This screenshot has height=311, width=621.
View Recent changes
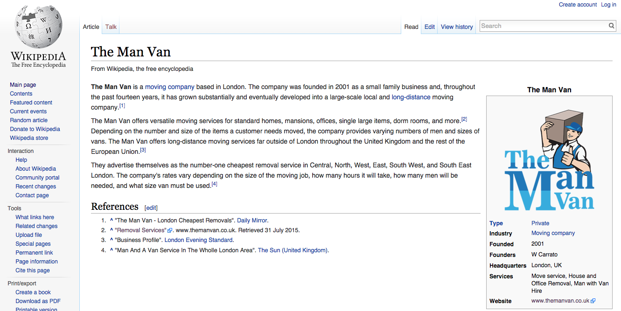[x=36, y=187]
